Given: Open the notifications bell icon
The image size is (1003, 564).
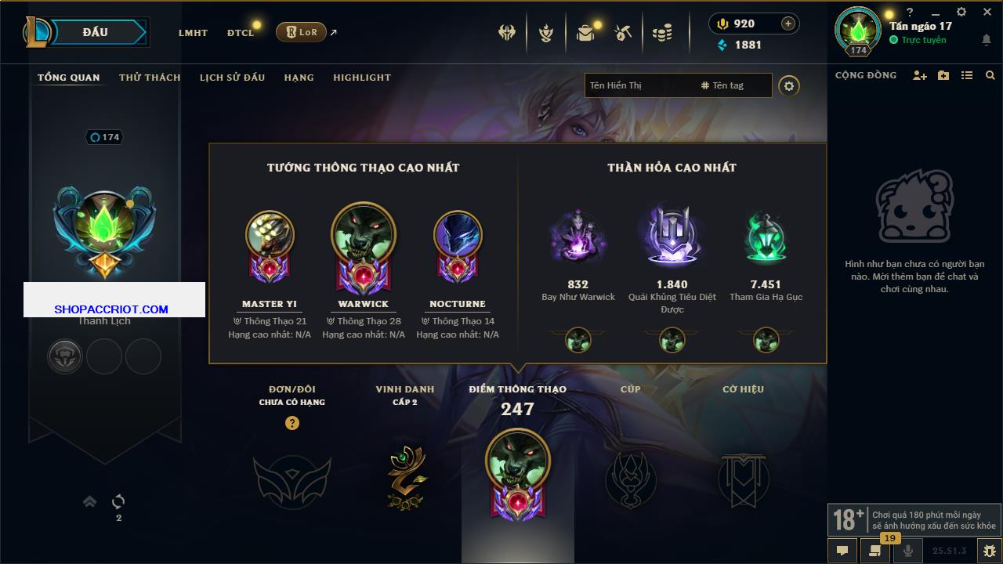Looking at the screenshot, I should [x=987, y=40].
